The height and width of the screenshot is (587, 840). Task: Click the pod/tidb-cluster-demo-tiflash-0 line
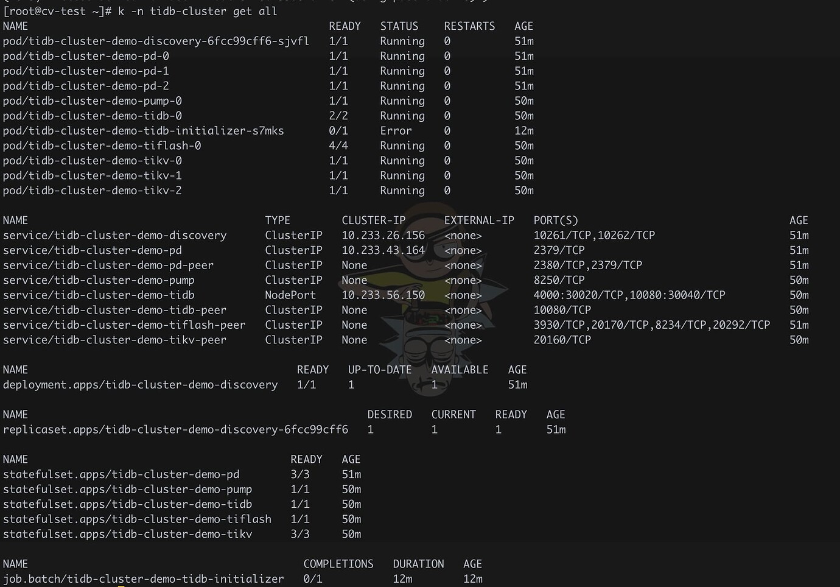[102, 146]
